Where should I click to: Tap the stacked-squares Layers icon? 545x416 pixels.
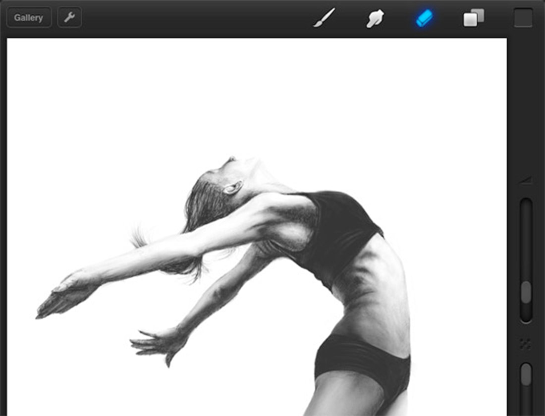472,16
